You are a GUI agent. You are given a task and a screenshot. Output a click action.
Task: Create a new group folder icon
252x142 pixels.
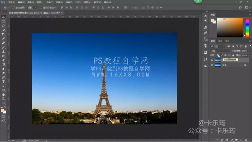tap(236, 140)
